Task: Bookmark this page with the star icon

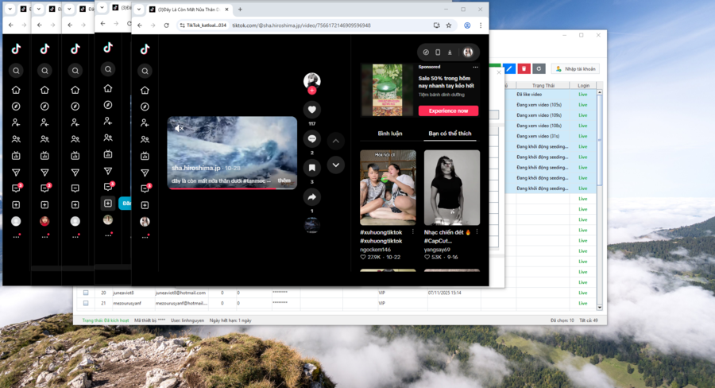Action: coord(449,25)
